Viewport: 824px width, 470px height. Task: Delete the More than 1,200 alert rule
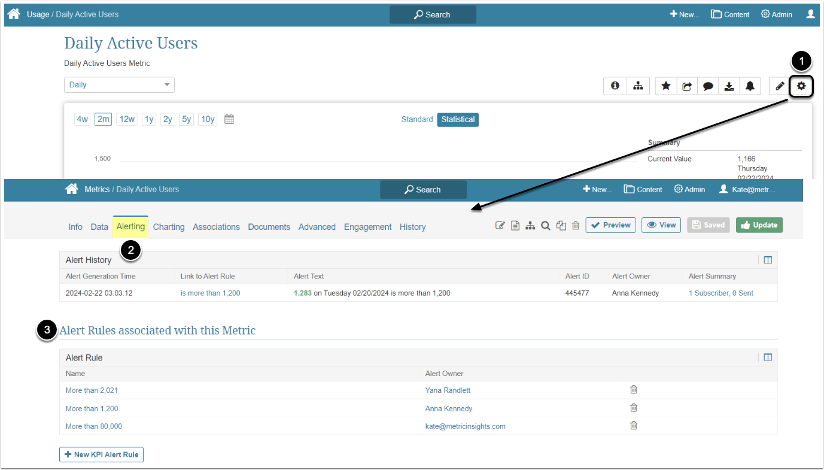634,408
